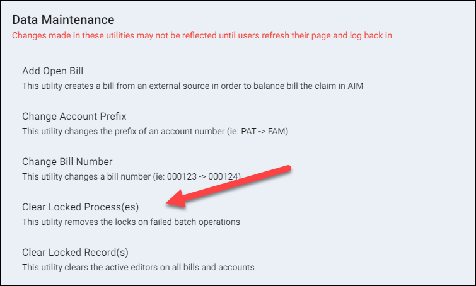Image resolution: width=476 pixels, height=286 pixels.
Task: Click the Add Open Bill description text
Action: coord(192,86)
